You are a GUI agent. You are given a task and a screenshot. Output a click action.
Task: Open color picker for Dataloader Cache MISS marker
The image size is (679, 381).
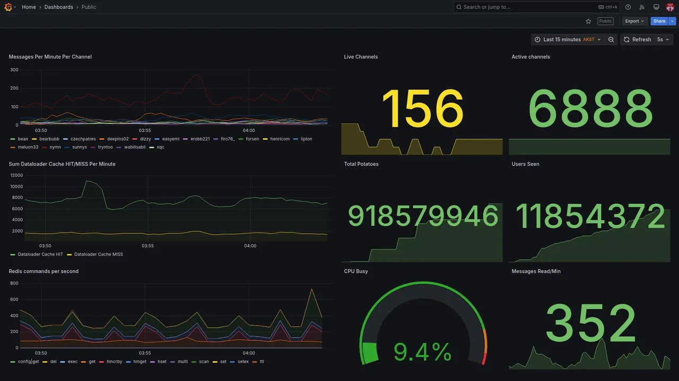click(69, 255)
